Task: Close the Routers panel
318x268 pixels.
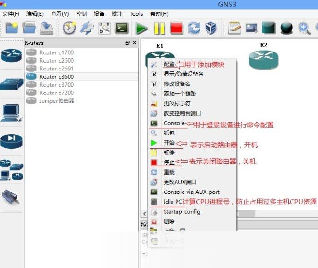Action: pos(135,42)
